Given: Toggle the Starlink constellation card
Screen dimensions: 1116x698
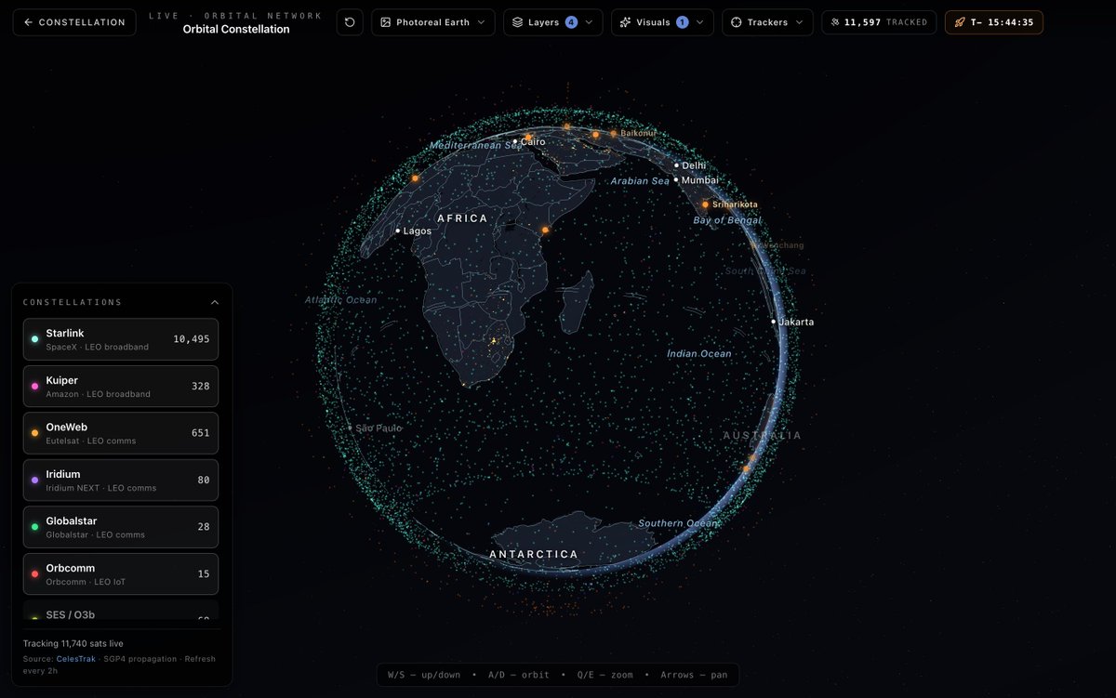Looking at the screenshot, I should 121,339.
